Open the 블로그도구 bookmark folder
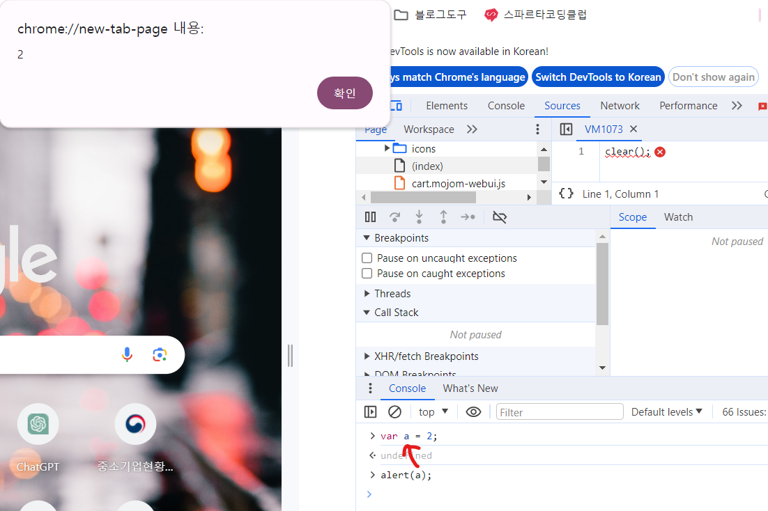 [x=431, y=15]
